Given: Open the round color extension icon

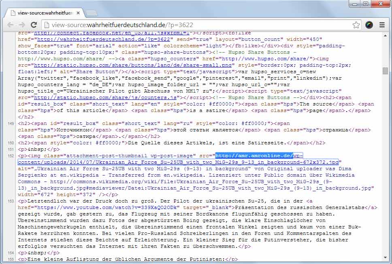Looking at the screenshot, I should coord(369,25).
